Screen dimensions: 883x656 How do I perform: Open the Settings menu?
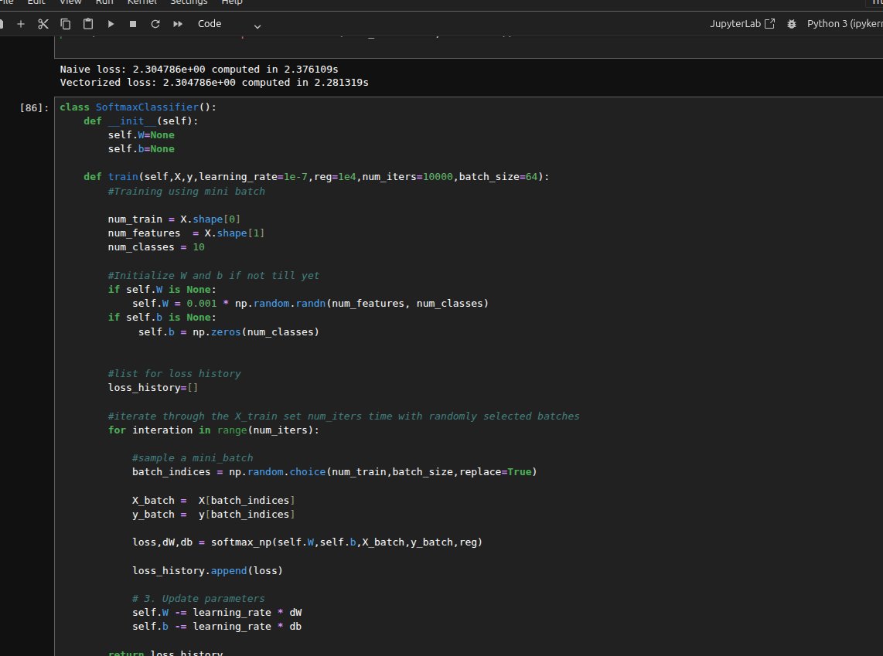[189, 2]
